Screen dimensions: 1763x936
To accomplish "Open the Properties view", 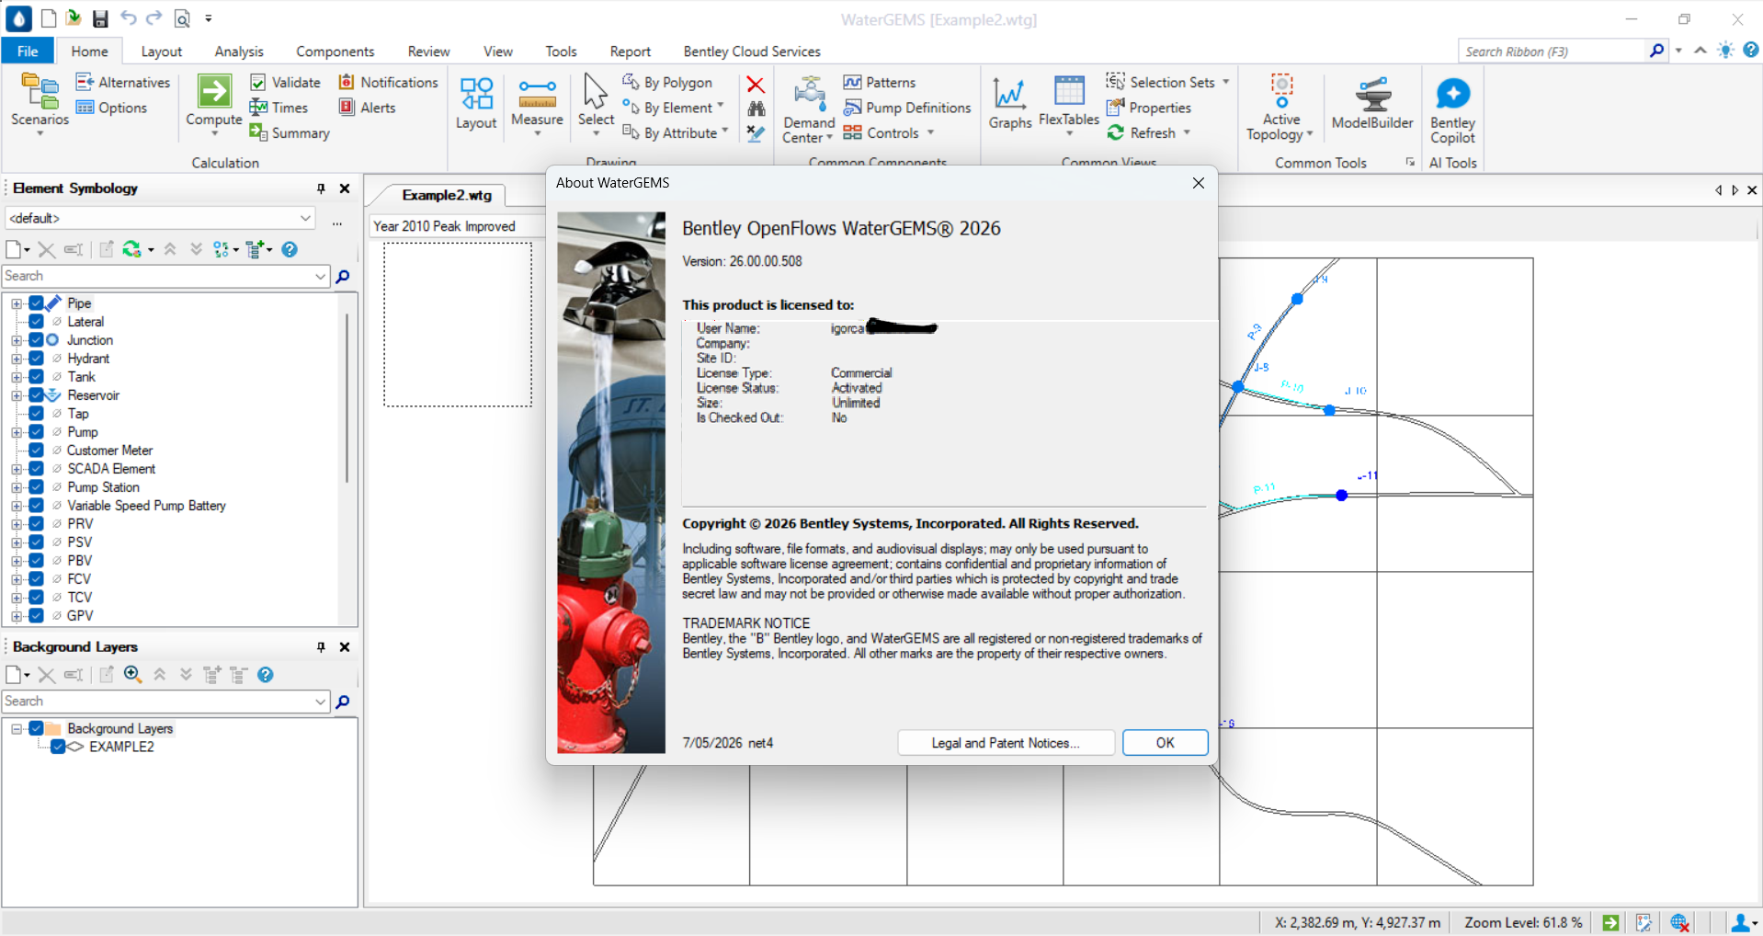I will [x=1149, y=108].
